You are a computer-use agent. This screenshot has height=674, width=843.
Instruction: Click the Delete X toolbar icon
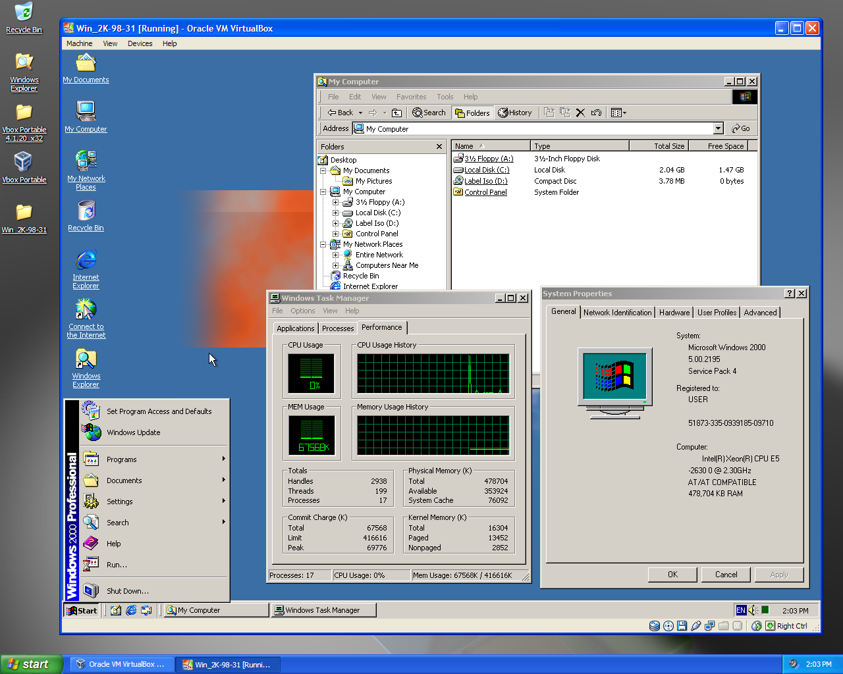(580, 113)
